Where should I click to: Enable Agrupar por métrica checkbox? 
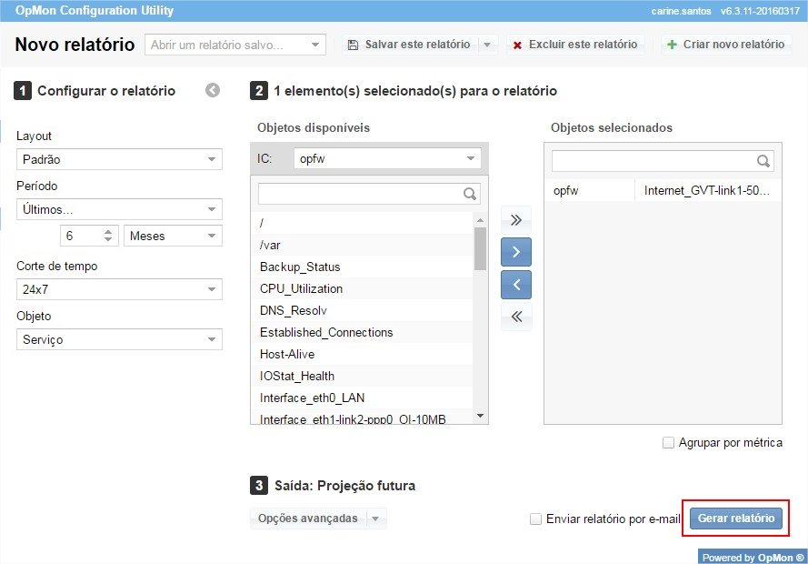coord(669,443)
